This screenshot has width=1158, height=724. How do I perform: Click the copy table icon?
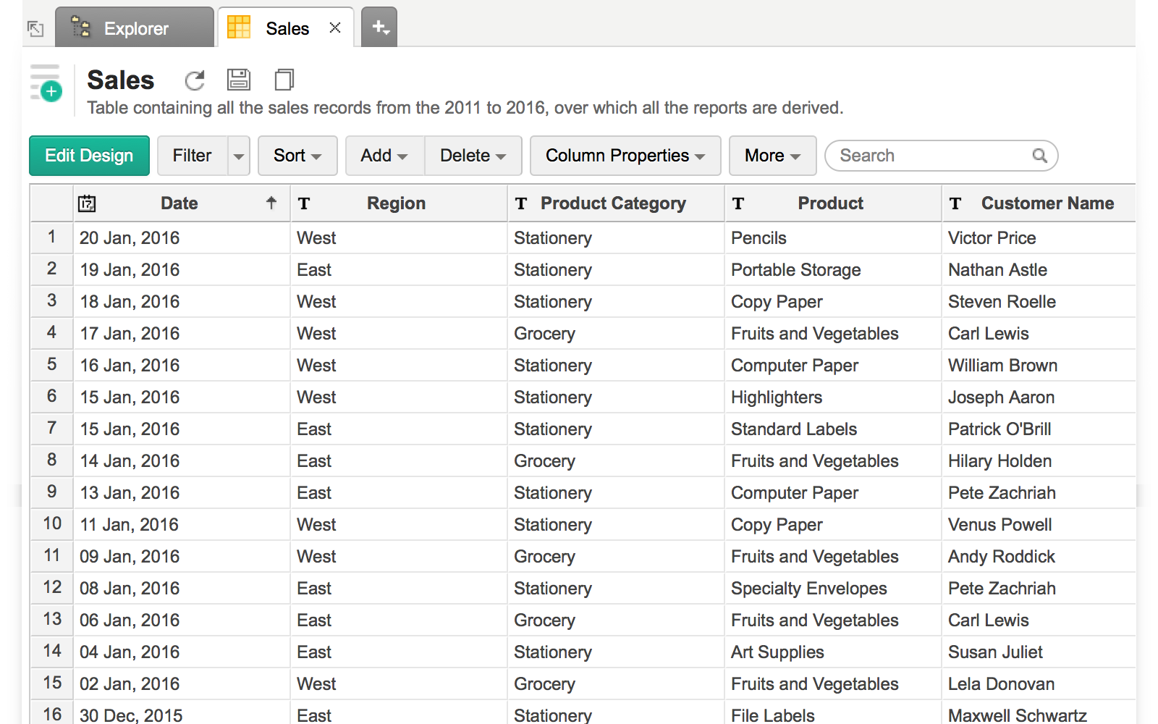pos(284,80)
